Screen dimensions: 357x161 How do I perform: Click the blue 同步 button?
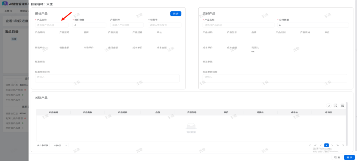tap(175, 14)
